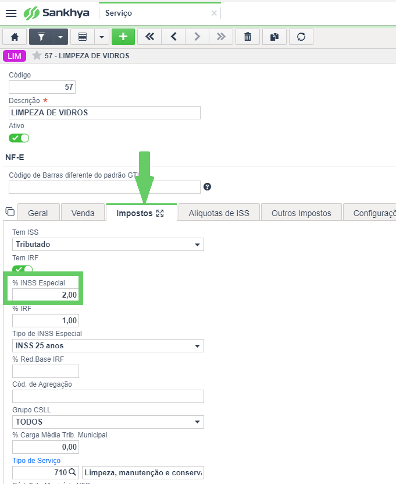The width and height of the screenshot is (396, 484).
Task: Click the % Red.Base IRF field
Action: [x=45, y=371]
